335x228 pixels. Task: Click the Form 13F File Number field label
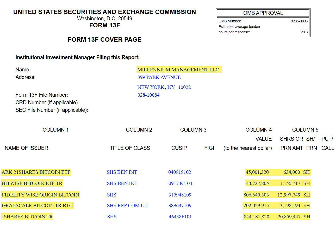[x=42, y=95]
